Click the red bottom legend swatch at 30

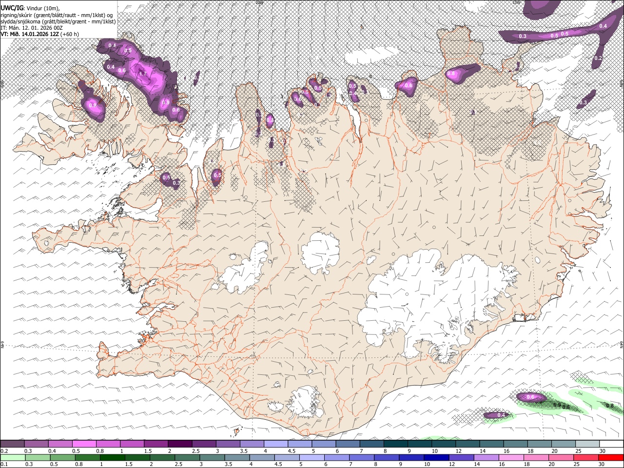(x=611, y=457)
